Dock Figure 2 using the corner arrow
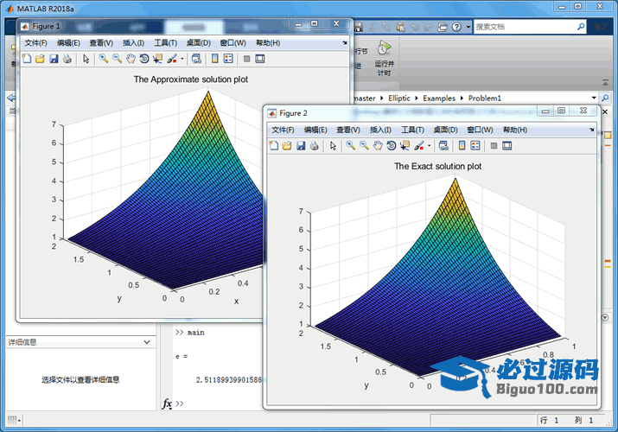Viewport: 618px width, 432px height. (x=591, y=130)
